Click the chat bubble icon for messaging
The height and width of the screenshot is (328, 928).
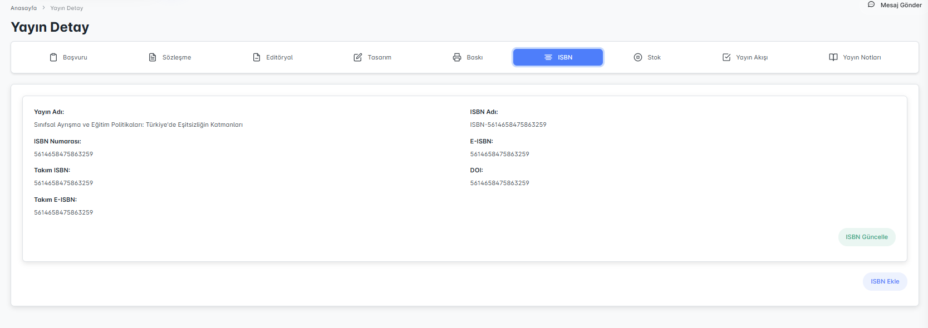point(871,4)
